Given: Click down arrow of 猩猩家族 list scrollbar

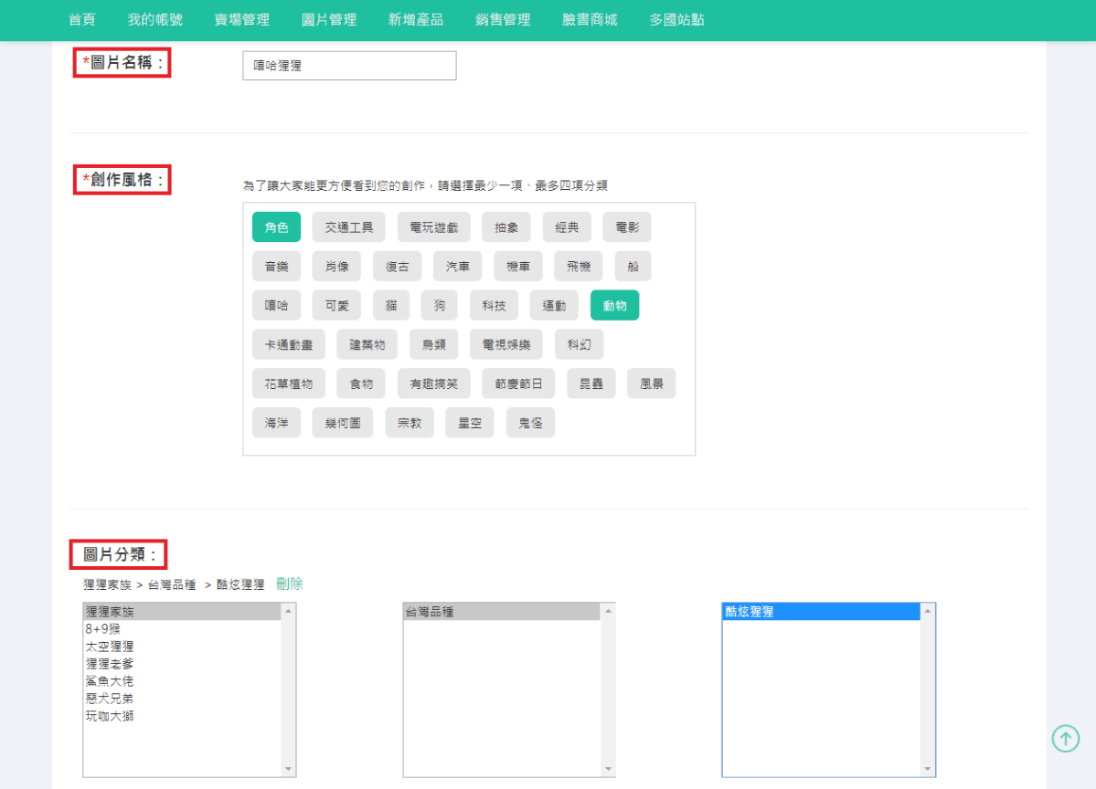Looking at the screenshot, I should pyautogui.click(x=289, y=769).
